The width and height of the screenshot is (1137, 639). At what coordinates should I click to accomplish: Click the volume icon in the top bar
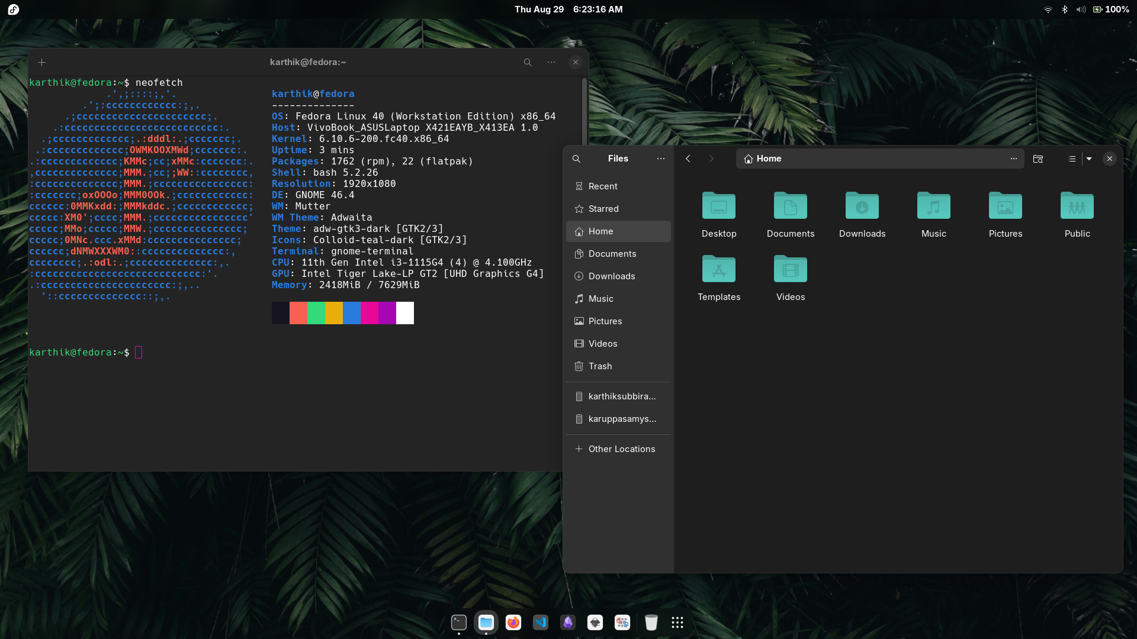pos(1081,9)
